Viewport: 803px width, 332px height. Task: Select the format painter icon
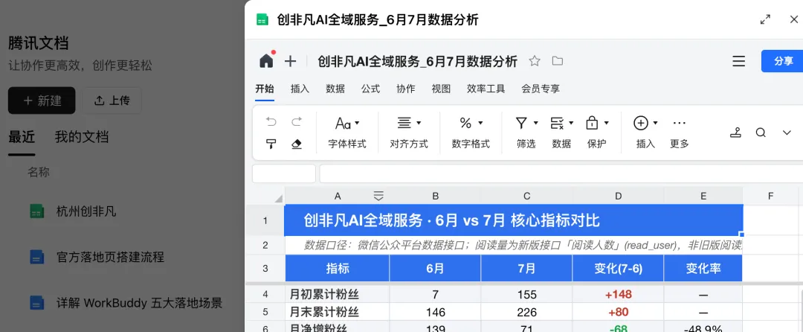tap(271, 144)
